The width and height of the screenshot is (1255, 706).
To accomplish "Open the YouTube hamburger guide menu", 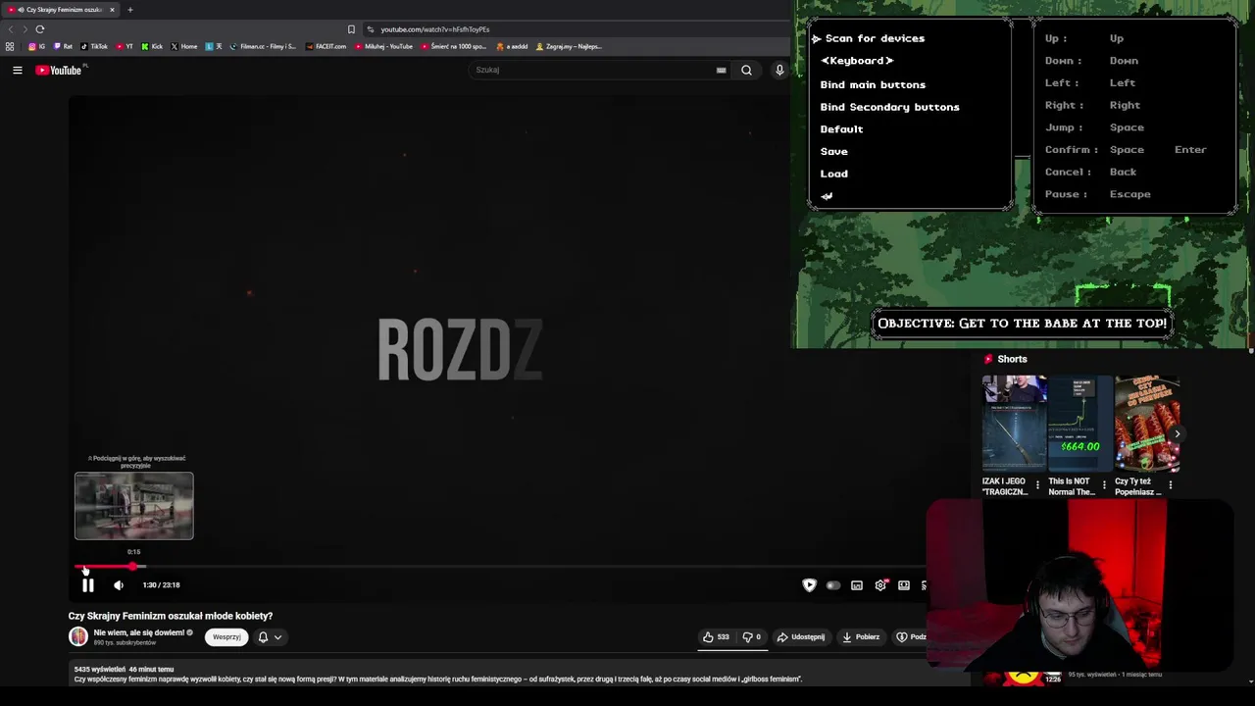I will tap(17, 70).
